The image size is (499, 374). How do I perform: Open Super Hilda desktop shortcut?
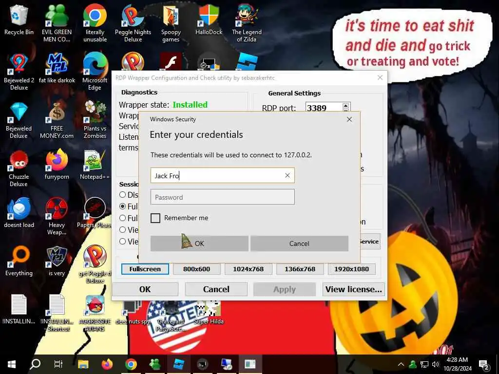point(209,313)
